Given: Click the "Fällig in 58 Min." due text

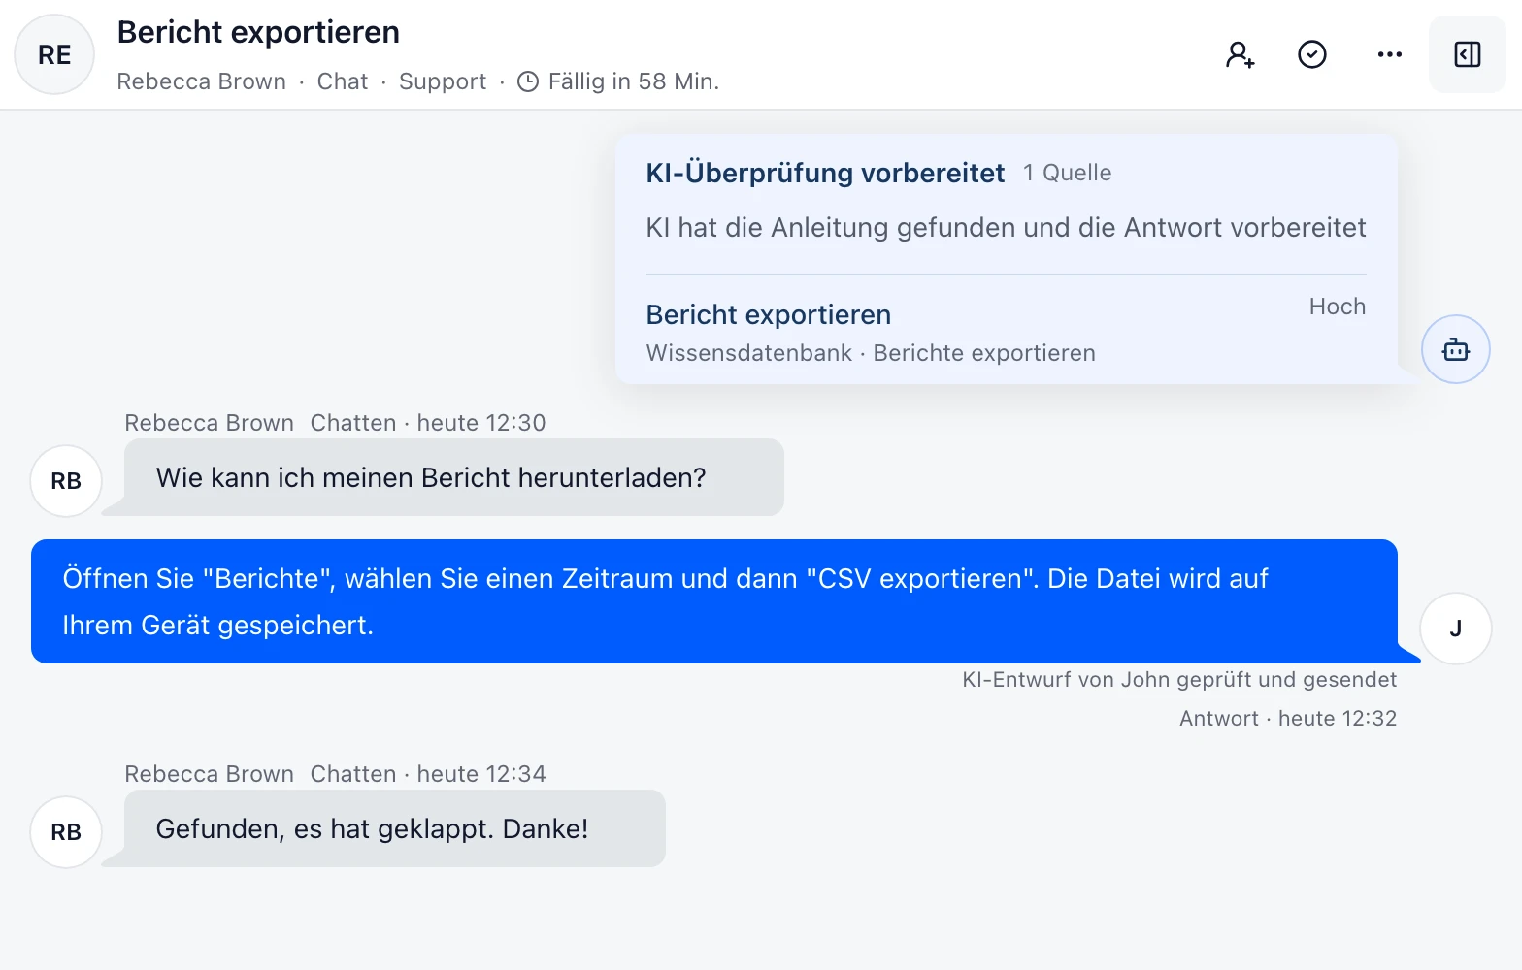Looking at the screenshot, I should pyautogui.click(x=634, y=81).
